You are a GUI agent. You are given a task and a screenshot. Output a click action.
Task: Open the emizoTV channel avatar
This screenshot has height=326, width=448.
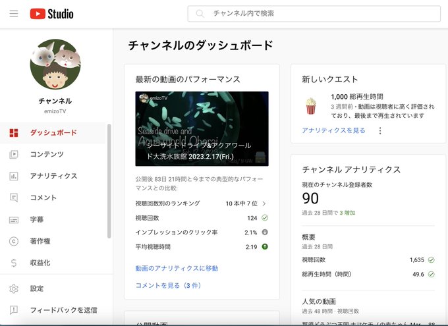click(55, 65)
